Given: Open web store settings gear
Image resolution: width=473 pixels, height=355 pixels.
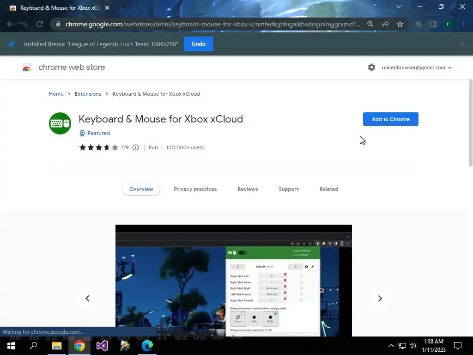Looking at the screenshot, I should tap(372, 67).
